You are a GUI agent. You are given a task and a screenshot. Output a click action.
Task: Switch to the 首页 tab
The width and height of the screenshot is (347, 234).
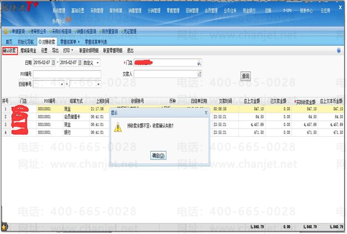(x=9, y=42)
